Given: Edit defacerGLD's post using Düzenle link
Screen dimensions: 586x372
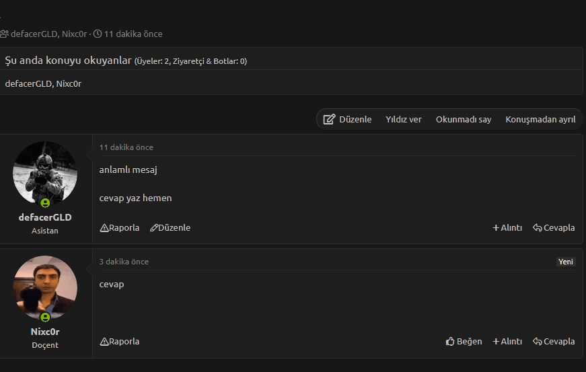Looking at the screenshot, I should coord(170,228).
